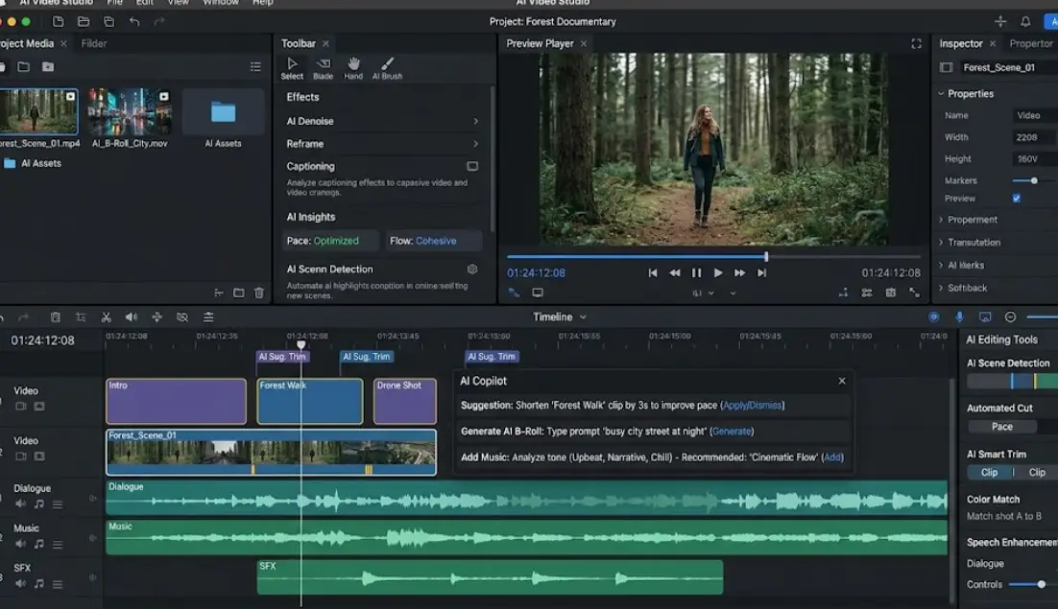Expand the AI Denoise effect
The width and height of the screenshot is (1058, 609).
[476, 121]
